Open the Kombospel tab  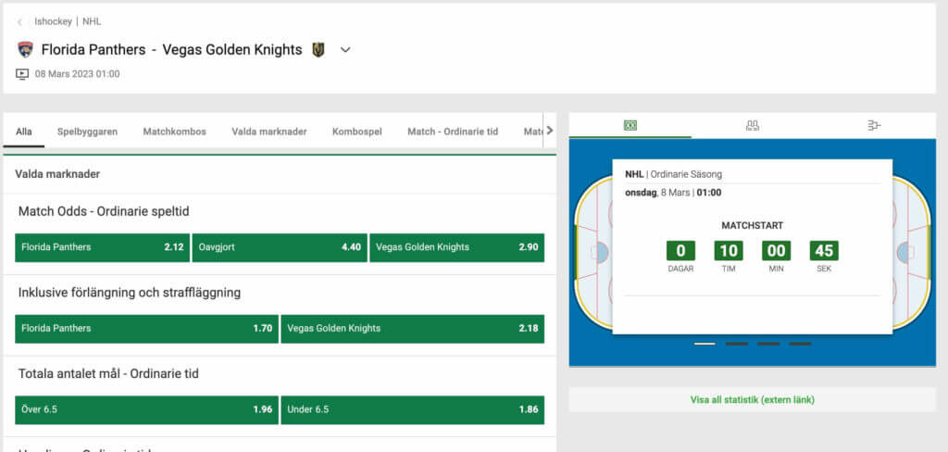tap(357, 132)
